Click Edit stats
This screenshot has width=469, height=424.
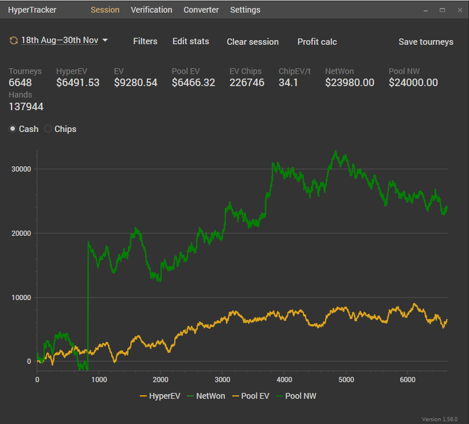[190, 42]
